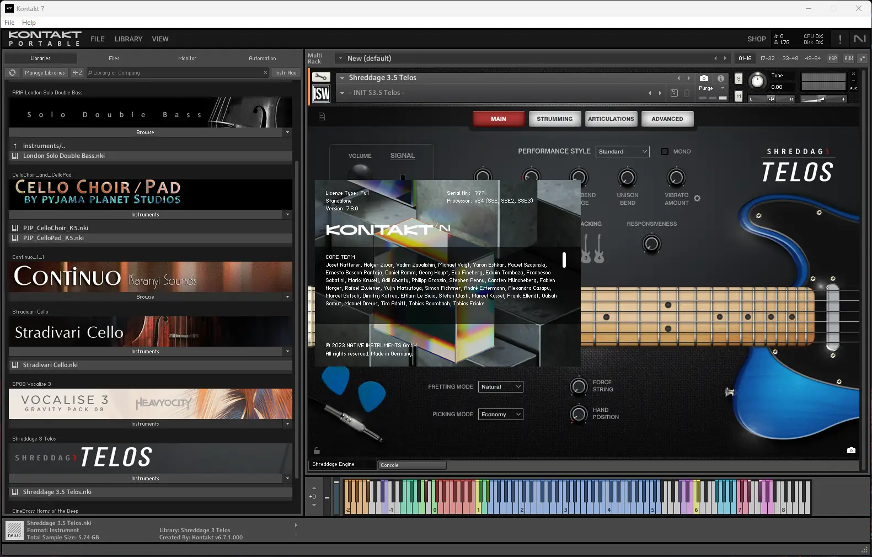Adjust the instrument volume slider
872x557 pixels.
click(x=823, y=99)
